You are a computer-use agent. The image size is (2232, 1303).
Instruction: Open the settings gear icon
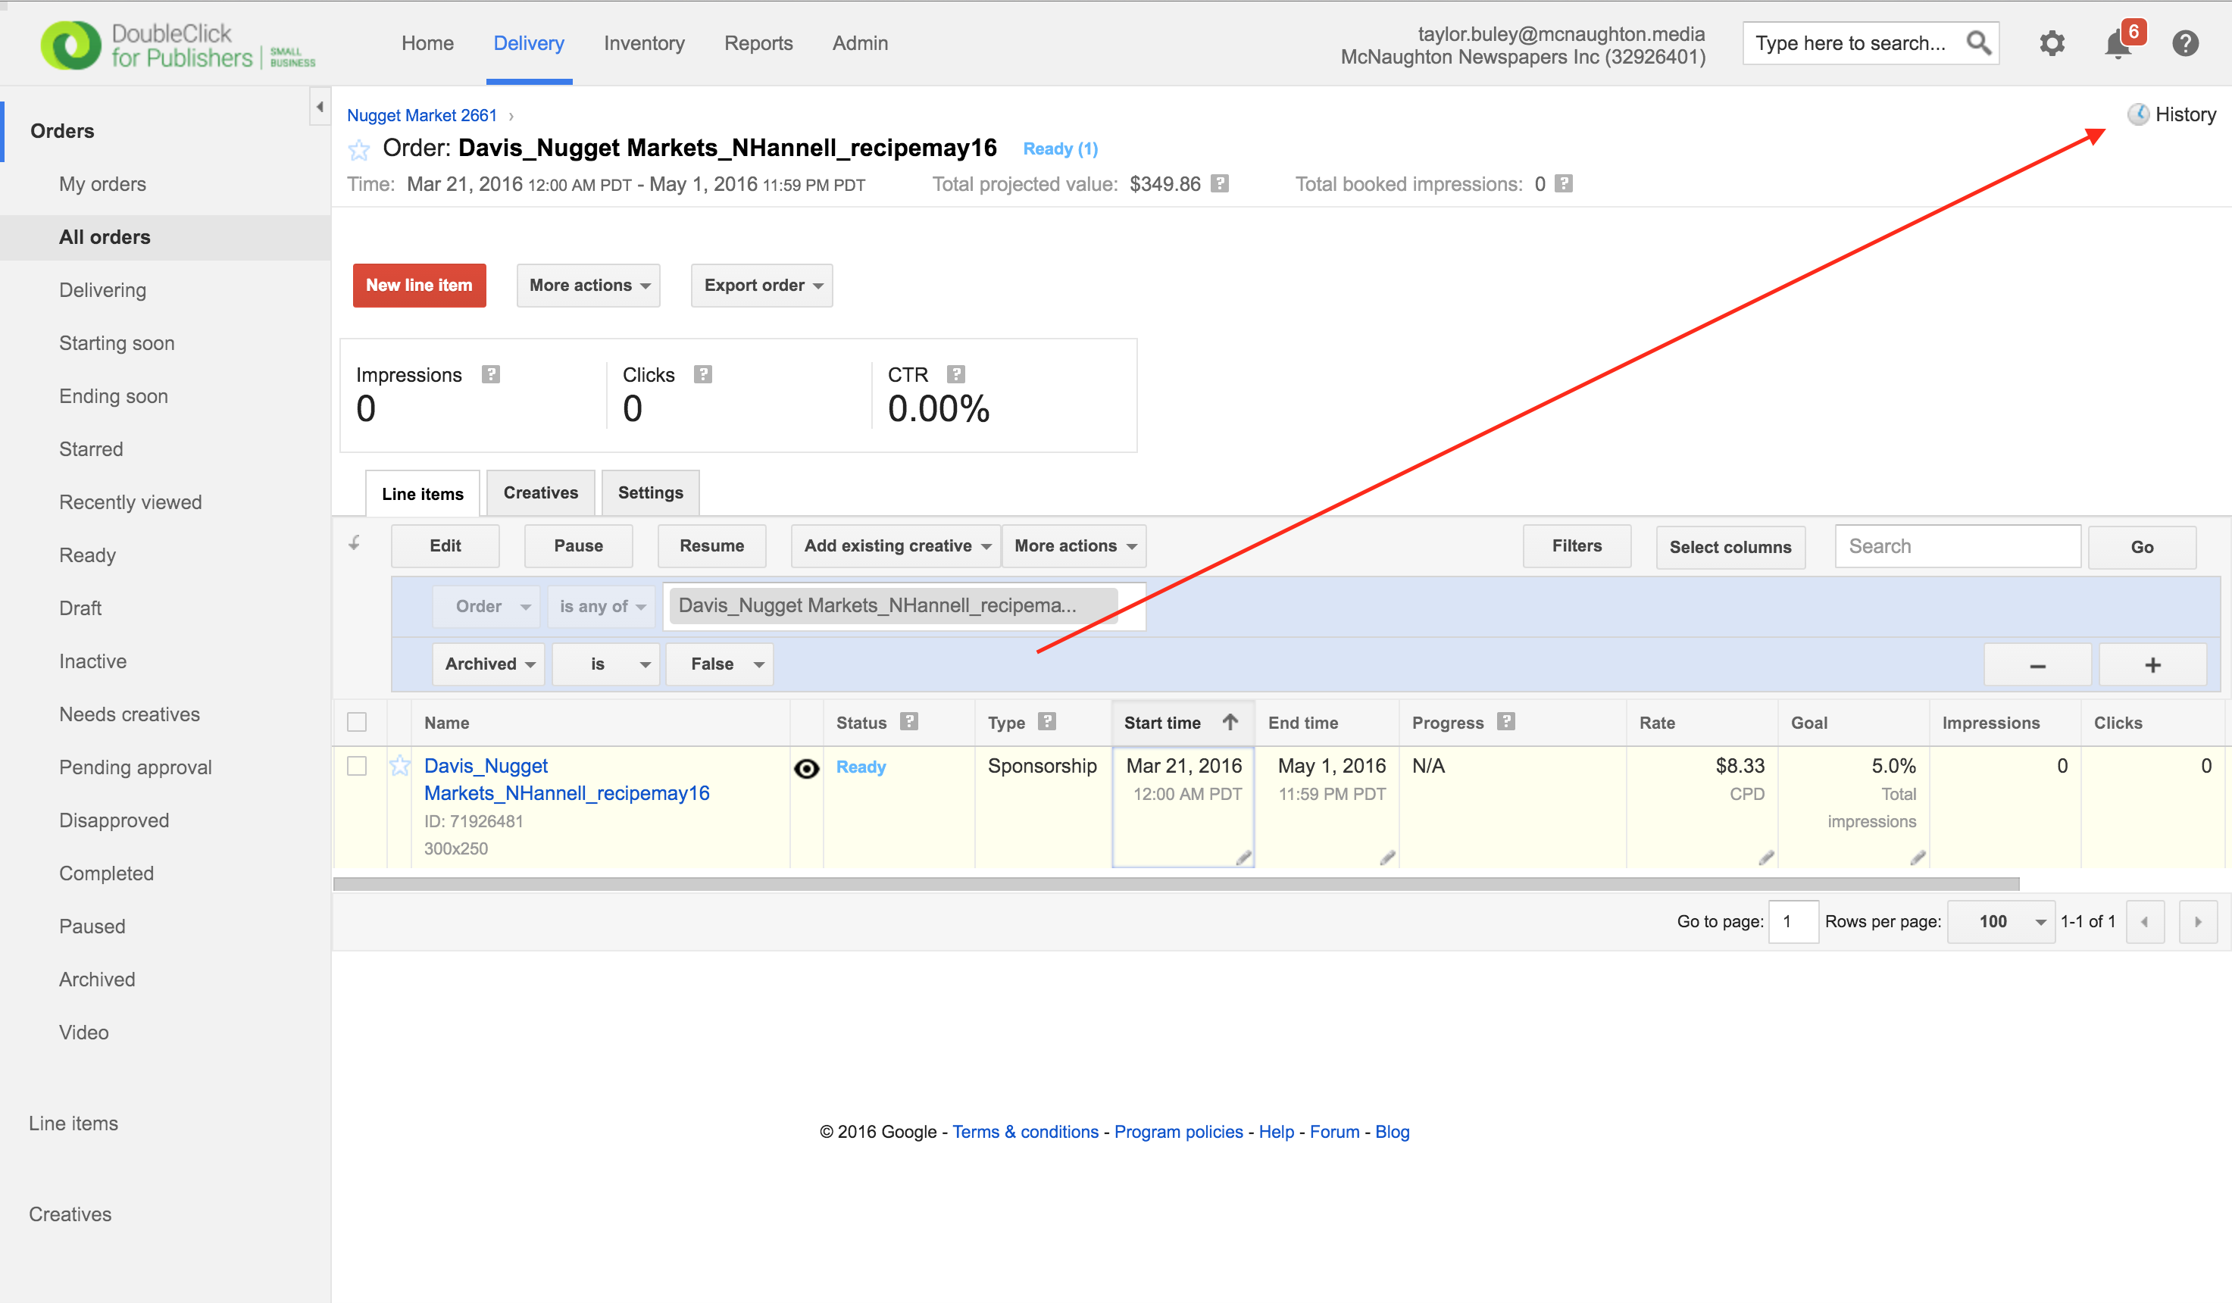pyautogui.click(x=2052, y=43)
